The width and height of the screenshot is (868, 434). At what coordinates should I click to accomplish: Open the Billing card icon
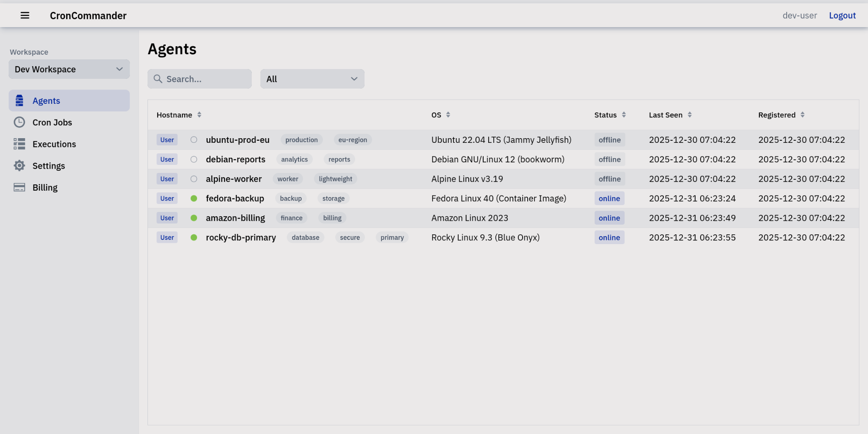pos(19,187)
